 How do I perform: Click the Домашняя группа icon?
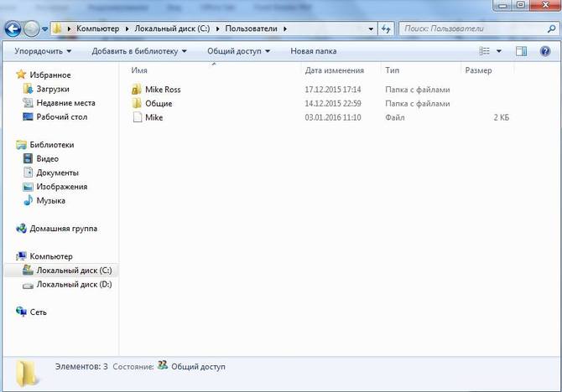click(x=21, y=228)
